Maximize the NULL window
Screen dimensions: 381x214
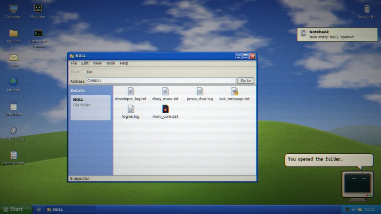(245, 56)
